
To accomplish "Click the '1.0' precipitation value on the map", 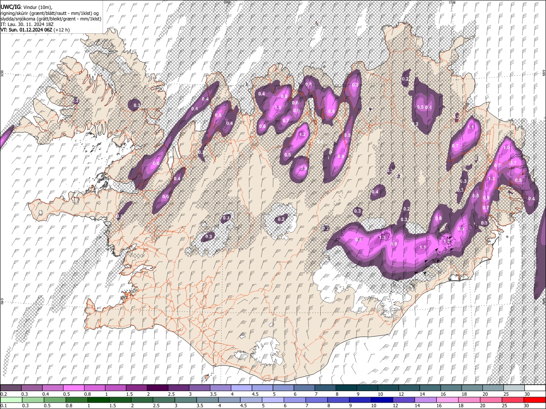I will tap(506, 147).
